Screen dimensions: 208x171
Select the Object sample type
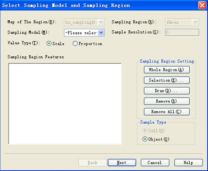[x=145, y=139]
